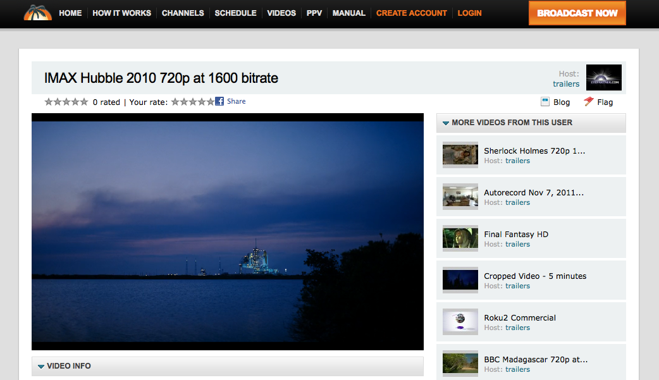Rate the video three stars in Your rate
The width and height of the screenshot is (659, 380).
coord(193,101)
